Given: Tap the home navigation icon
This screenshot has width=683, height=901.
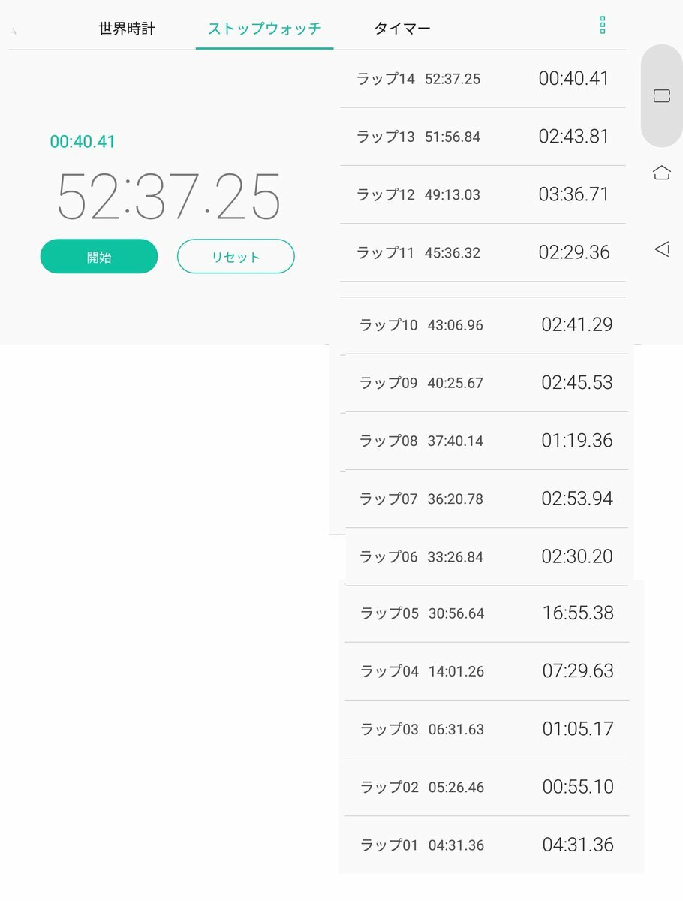Looking at the screenshot, I should tap(661, 172).
